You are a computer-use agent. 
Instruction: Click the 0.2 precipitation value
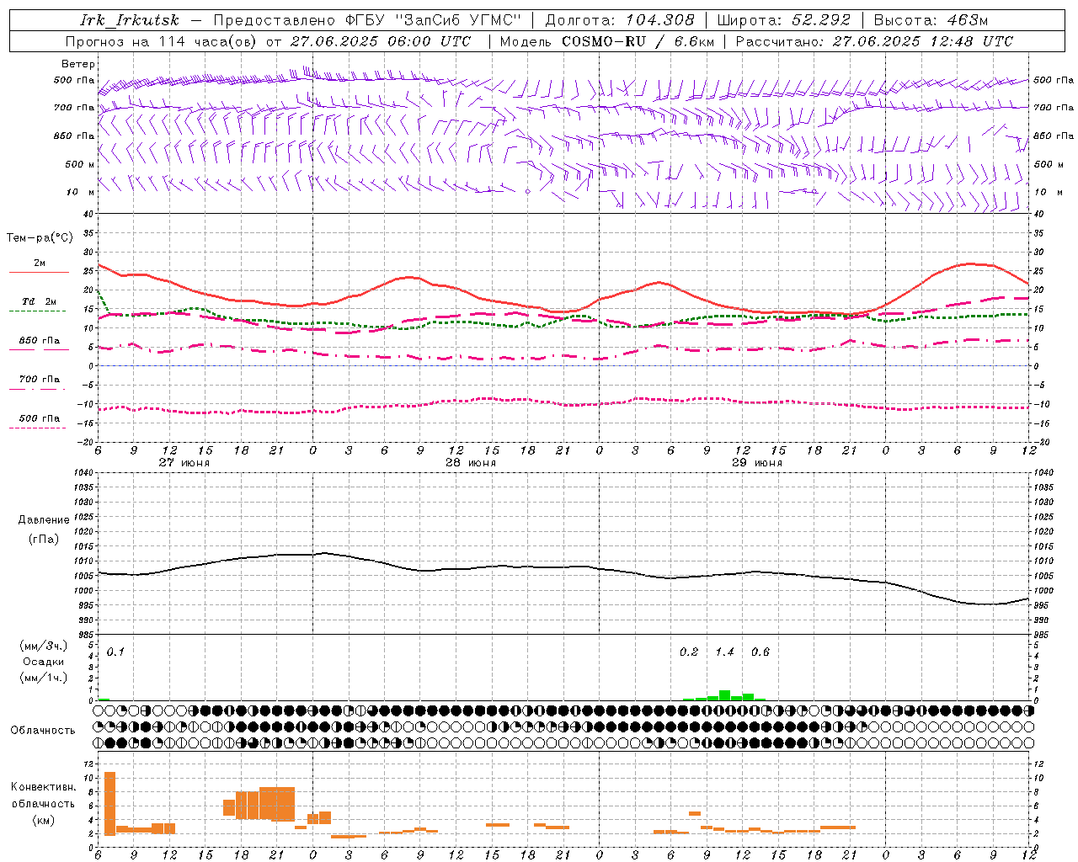(689, 652)
